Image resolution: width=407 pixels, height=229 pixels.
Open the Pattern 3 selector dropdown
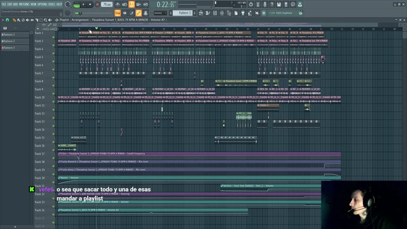tap(183, 13)
